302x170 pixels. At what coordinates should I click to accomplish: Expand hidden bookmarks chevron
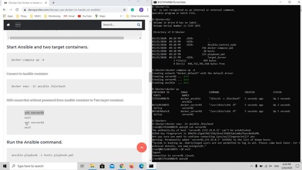[x=121, y=16]
